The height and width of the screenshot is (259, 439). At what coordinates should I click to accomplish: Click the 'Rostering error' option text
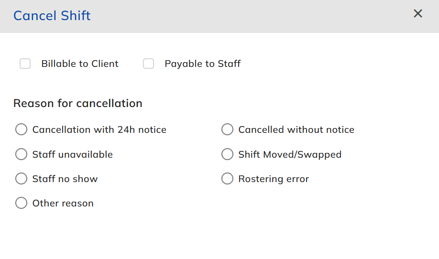pos(274,179)
